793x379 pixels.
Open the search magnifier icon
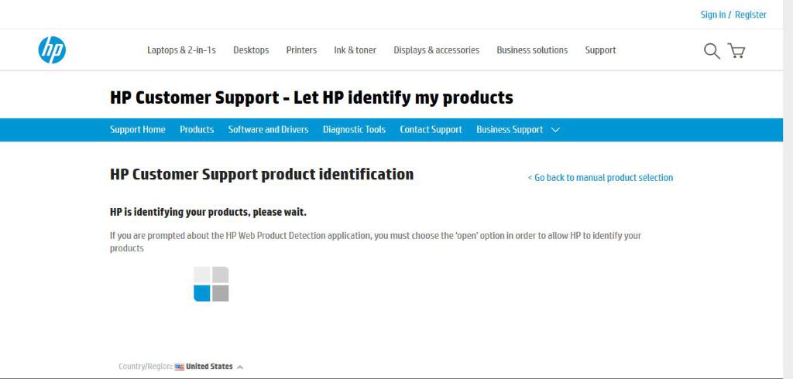click(x=711, y=51)
